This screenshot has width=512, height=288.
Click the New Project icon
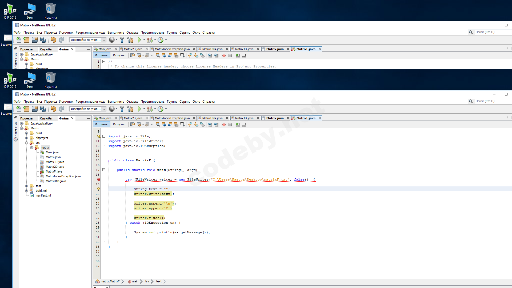pos(26,109)
